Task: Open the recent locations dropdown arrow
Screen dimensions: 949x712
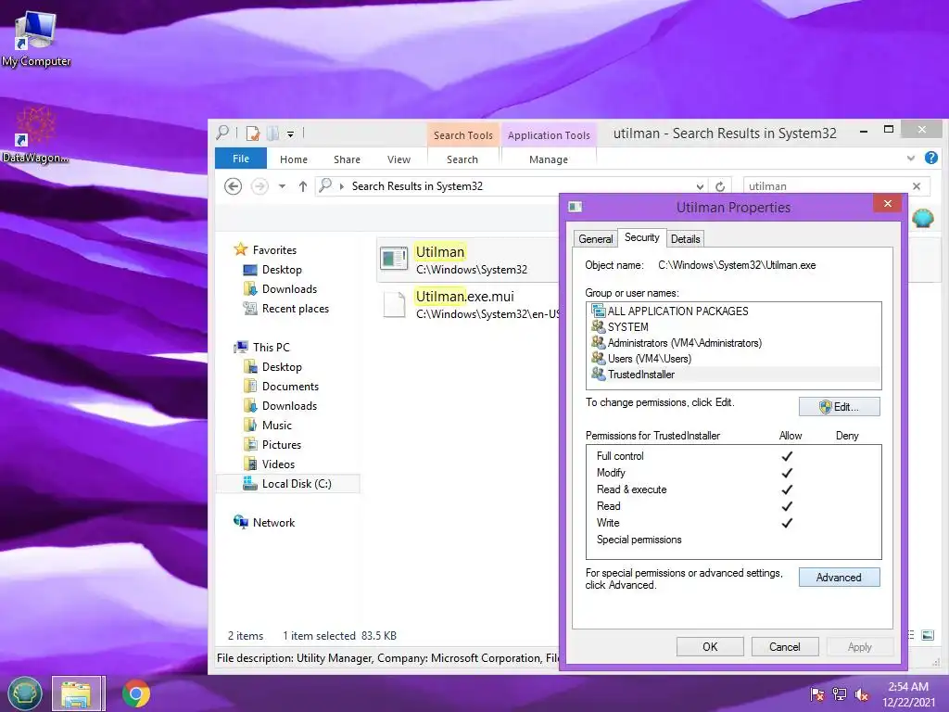Action: [x=282, y=186]
